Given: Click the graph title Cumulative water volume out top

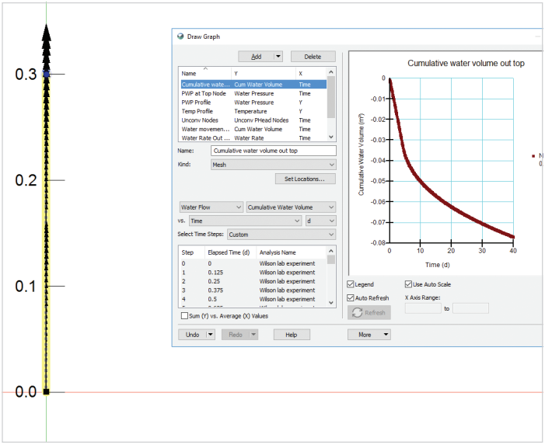Looking at the screenshot, I should point(466,63).
